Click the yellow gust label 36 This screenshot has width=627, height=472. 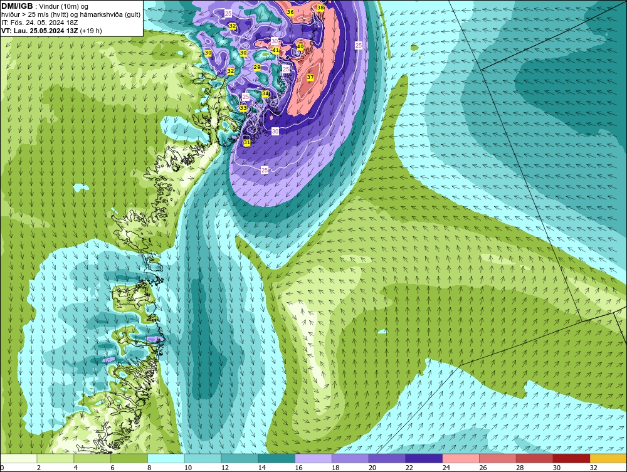[x=290, y=12]
